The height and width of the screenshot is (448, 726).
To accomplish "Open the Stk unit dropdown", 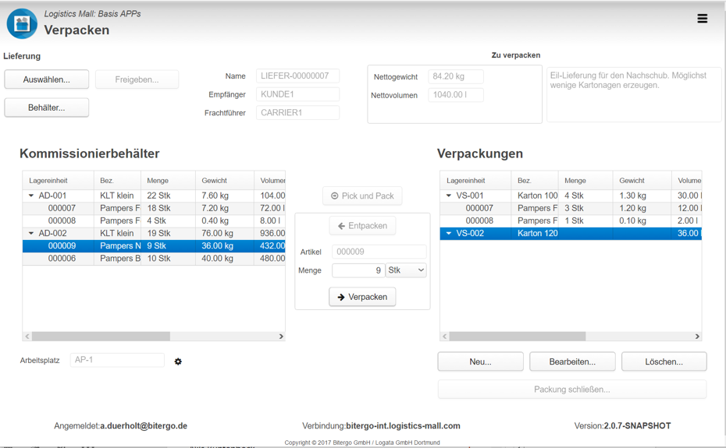I will click(406, 270).
